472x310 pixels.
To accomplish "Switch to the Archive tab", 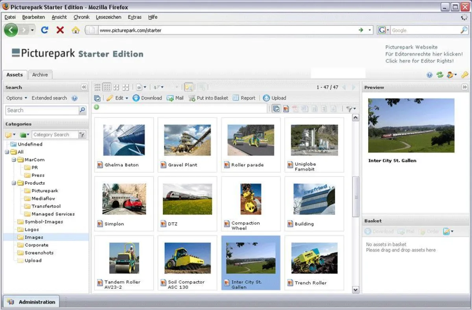I will coord(40,75).
